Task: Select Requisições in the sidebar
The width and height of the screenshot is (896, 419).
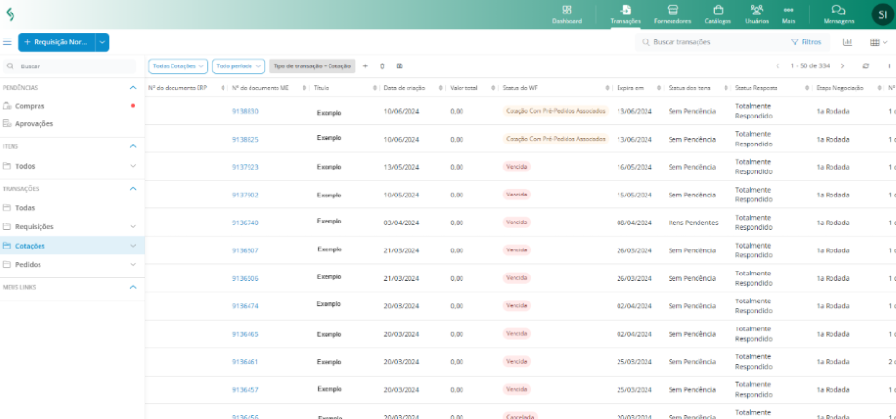Action: click(35, 226)
